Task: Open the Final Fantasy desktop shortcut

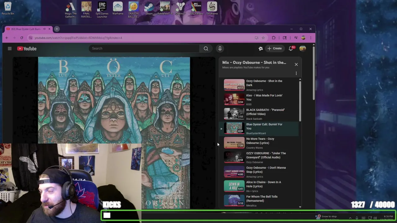Action: pyautogui.click(x=86, y=10)
